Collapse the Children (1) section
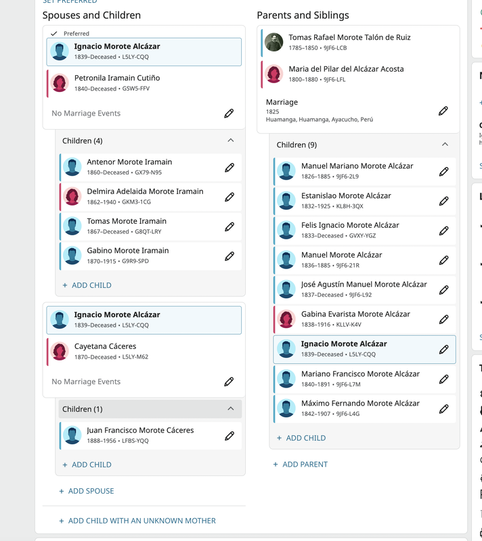 tap(231, 409)
